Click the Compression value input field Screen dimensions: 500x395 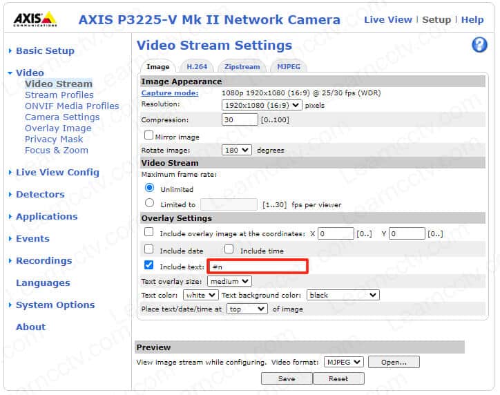(239, 119)
